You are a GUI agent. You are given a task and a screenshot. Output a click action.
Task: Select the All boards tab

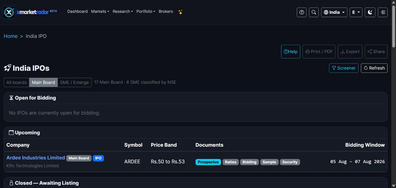coord(17,82)
